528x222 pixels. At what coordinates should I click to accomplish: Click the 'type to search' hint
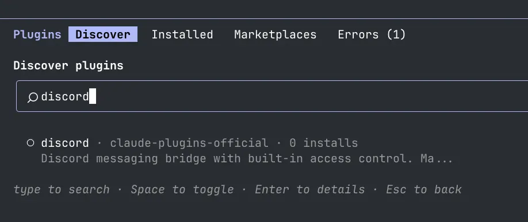point(62,189)
